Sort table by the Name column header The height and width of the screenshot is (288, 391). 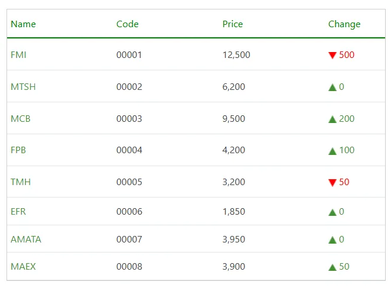tap(23, 24)
